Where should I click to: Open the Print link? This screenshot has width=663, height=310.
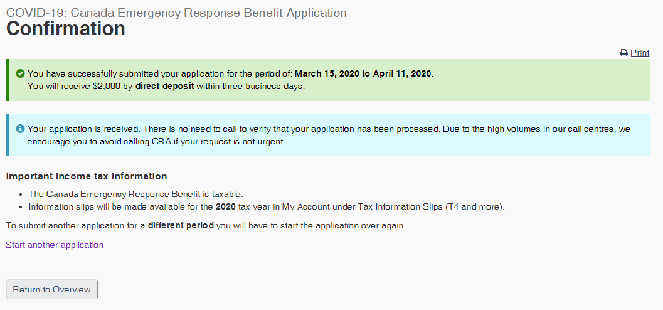(x=640, y=53)
